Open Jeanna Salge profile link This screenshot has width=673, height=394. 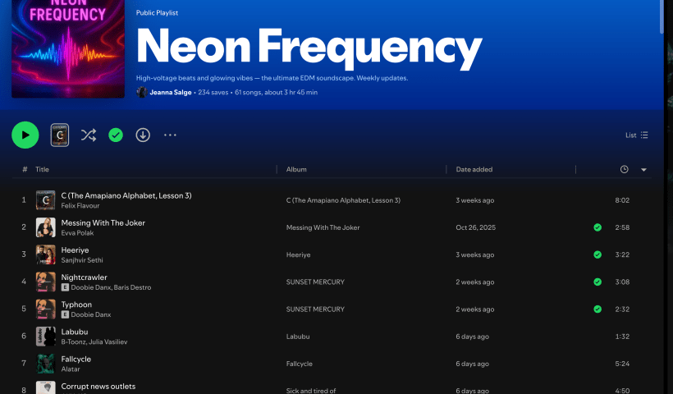[x=171, y=93]
